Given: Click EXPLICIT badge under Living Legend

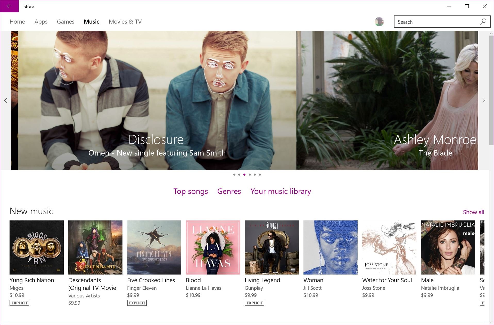Looking at the screenshot, I should click(254, 303).
